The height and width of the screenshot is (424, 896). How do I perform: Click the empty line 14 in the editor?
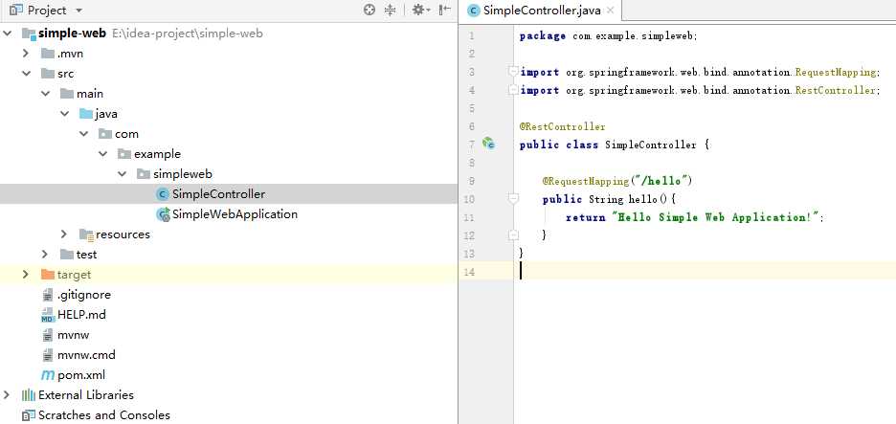click(670, 272)
